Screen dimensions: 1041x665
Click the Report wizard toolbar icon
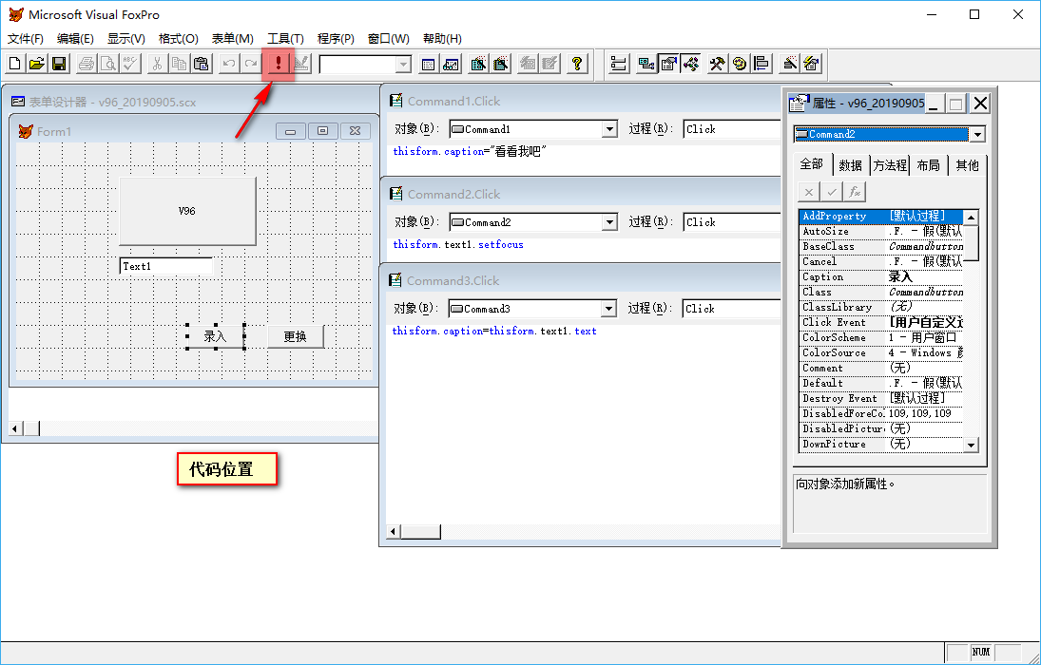click(501, 64)
